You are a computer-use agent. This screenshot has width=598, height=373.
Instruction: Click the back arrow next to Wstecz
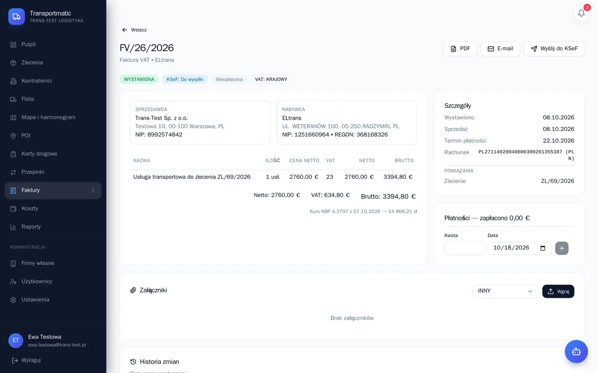point(124,30)
